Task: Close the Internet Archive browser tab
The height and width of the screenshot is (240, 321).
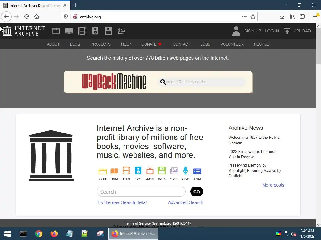Action: (x=65, y=5)
